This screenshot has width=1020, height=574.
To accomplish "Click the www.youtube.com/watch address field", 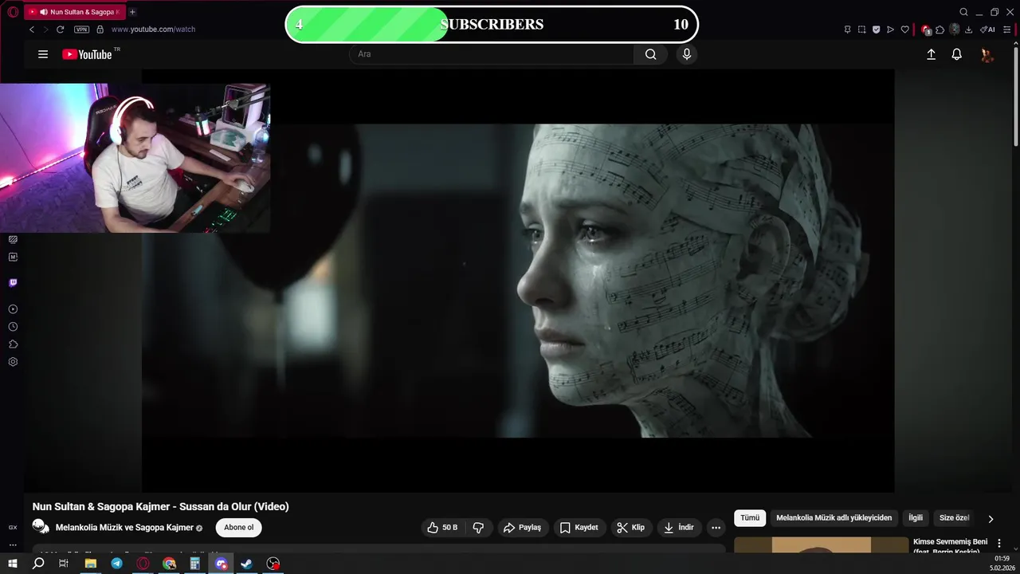I will click(x=153, y=29).
